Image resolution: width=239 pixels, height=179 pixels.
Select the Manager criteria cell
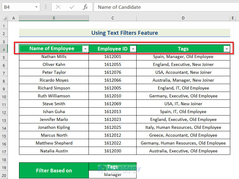(x=112, y=175)
